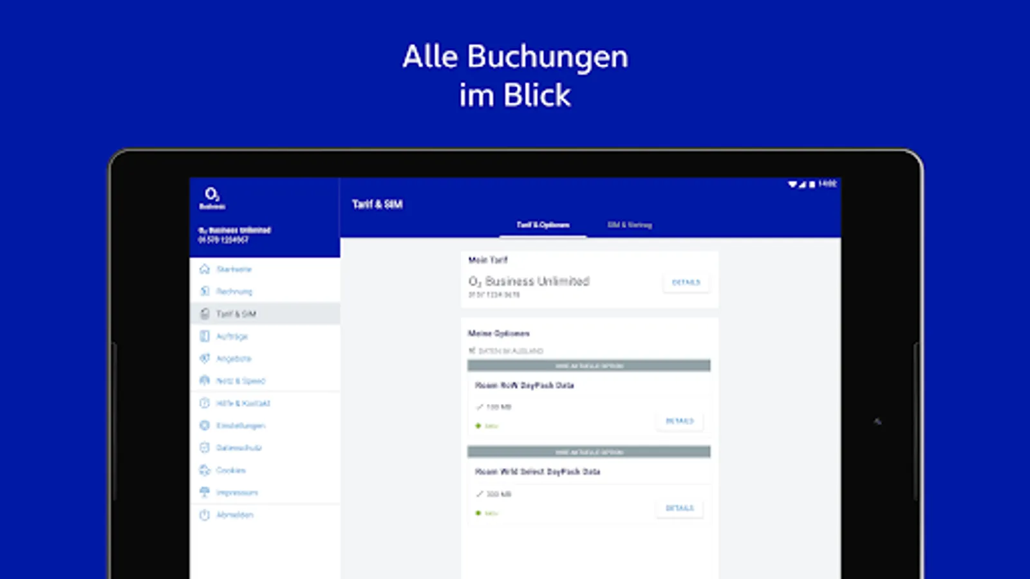Click the "100 MB" data value

click(499, 407)
